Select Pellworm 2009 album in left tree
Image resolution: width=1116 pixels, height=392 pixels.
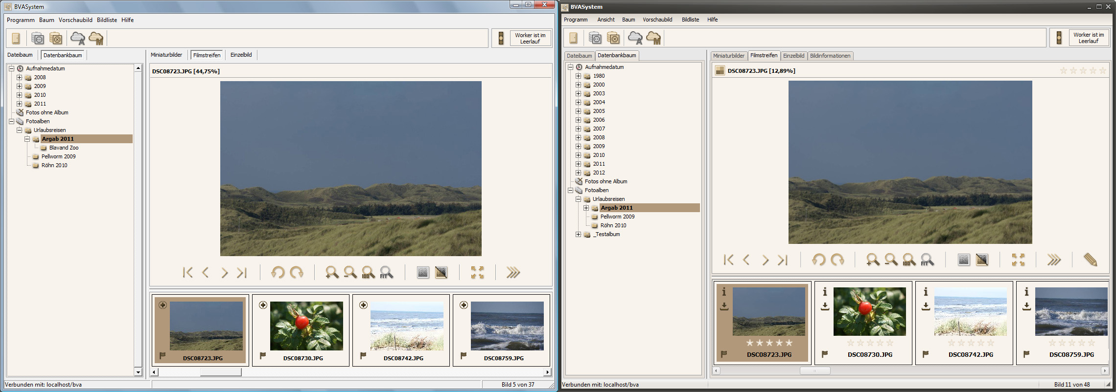(x=58, y=156)
